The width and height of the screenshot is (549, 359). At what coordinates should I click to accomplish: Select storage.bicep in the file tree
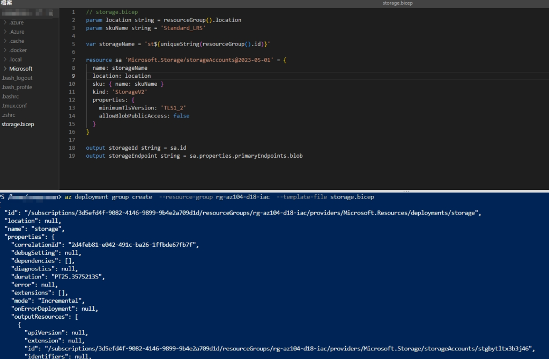(18, 124)
